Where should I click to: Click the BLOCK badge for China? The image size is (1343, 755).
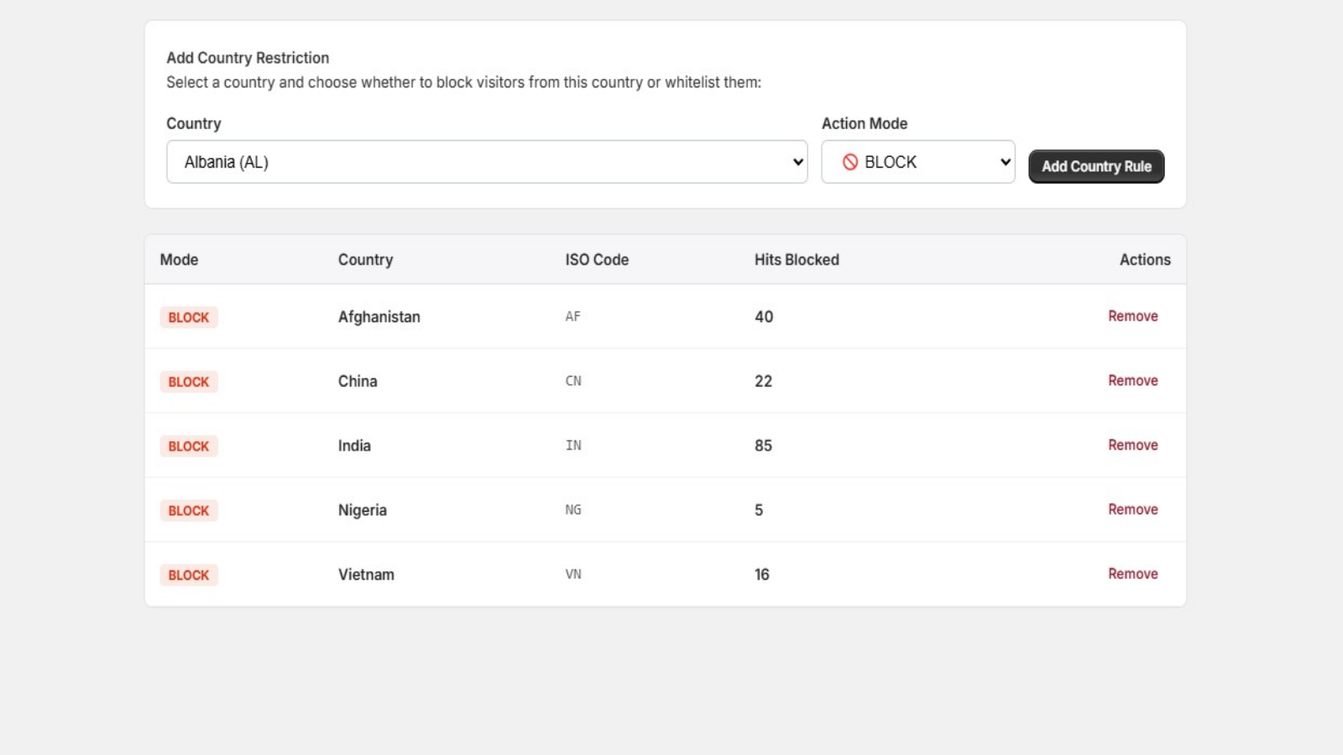[x=189, y=382]
